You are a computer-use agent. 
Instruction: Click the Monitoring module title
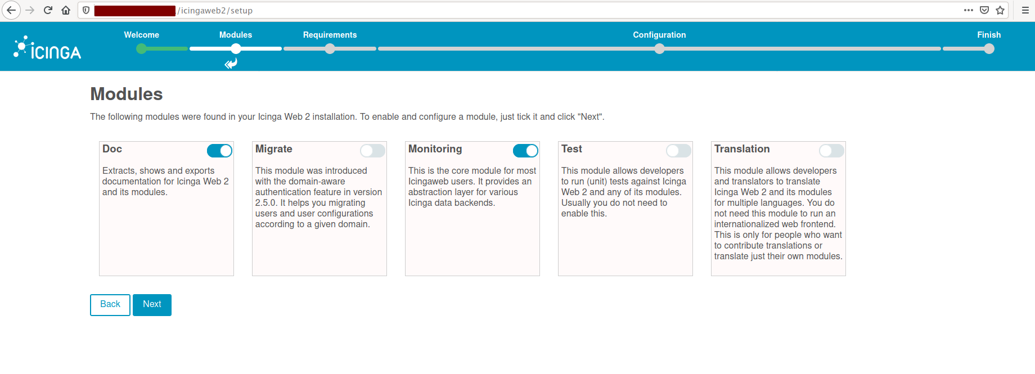click(x=435, y=149)
